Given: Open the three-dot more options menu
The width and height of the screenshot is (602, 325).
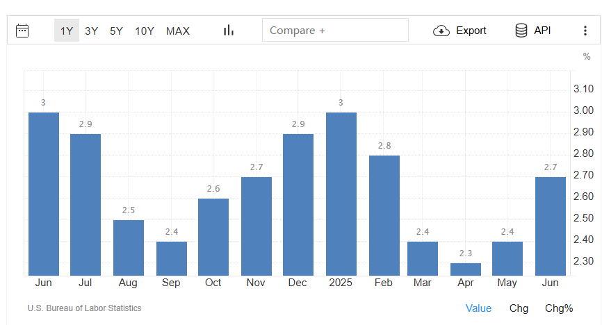Looking at the screenshot, I should click(x=585, y=31).
